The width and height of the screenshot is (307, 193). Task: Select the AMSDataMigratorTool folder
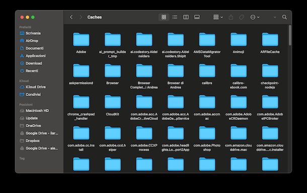tap(207, 40)
